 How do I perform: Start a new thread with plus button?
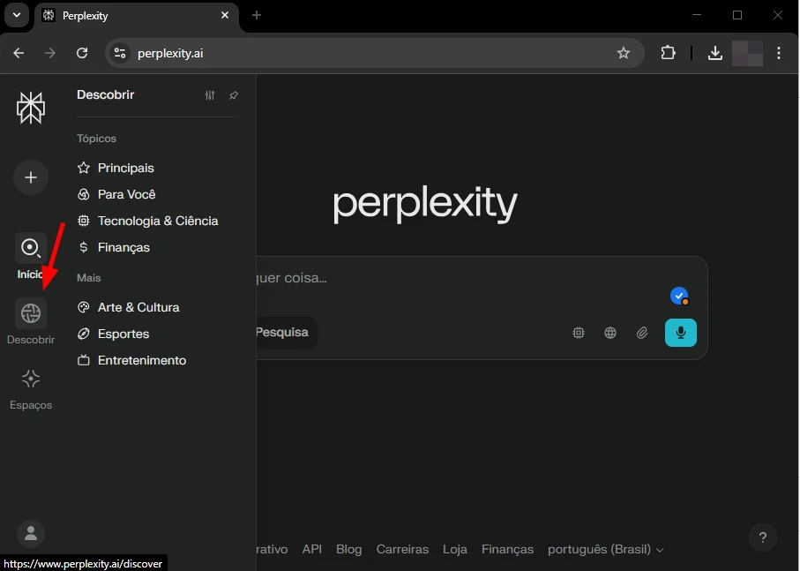tap(31, 177)
